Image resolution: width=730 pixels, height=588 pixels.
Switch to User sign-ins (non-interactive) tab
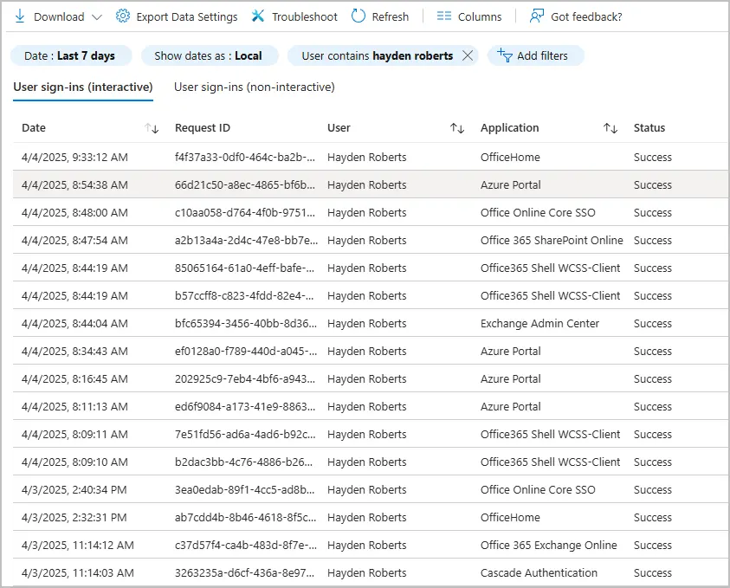click(x=255, y=87)
